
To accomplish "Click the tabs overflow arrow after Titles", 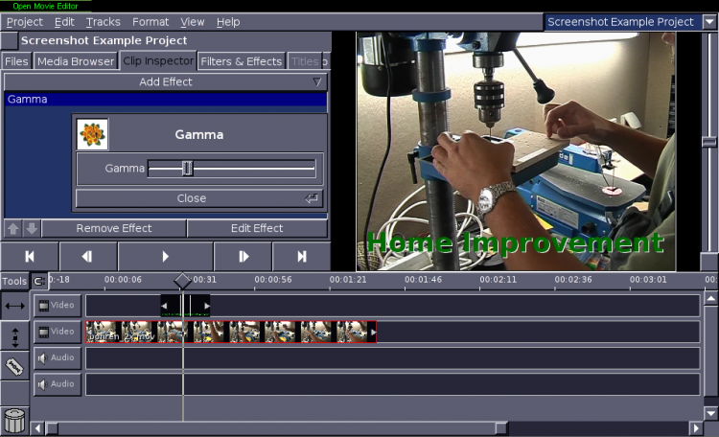I will (325, 61).
